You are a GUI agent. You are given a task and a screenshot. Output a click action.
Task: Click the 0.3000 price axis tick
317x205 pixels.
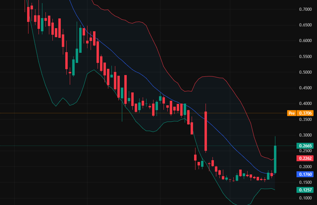tap(305, 135)
